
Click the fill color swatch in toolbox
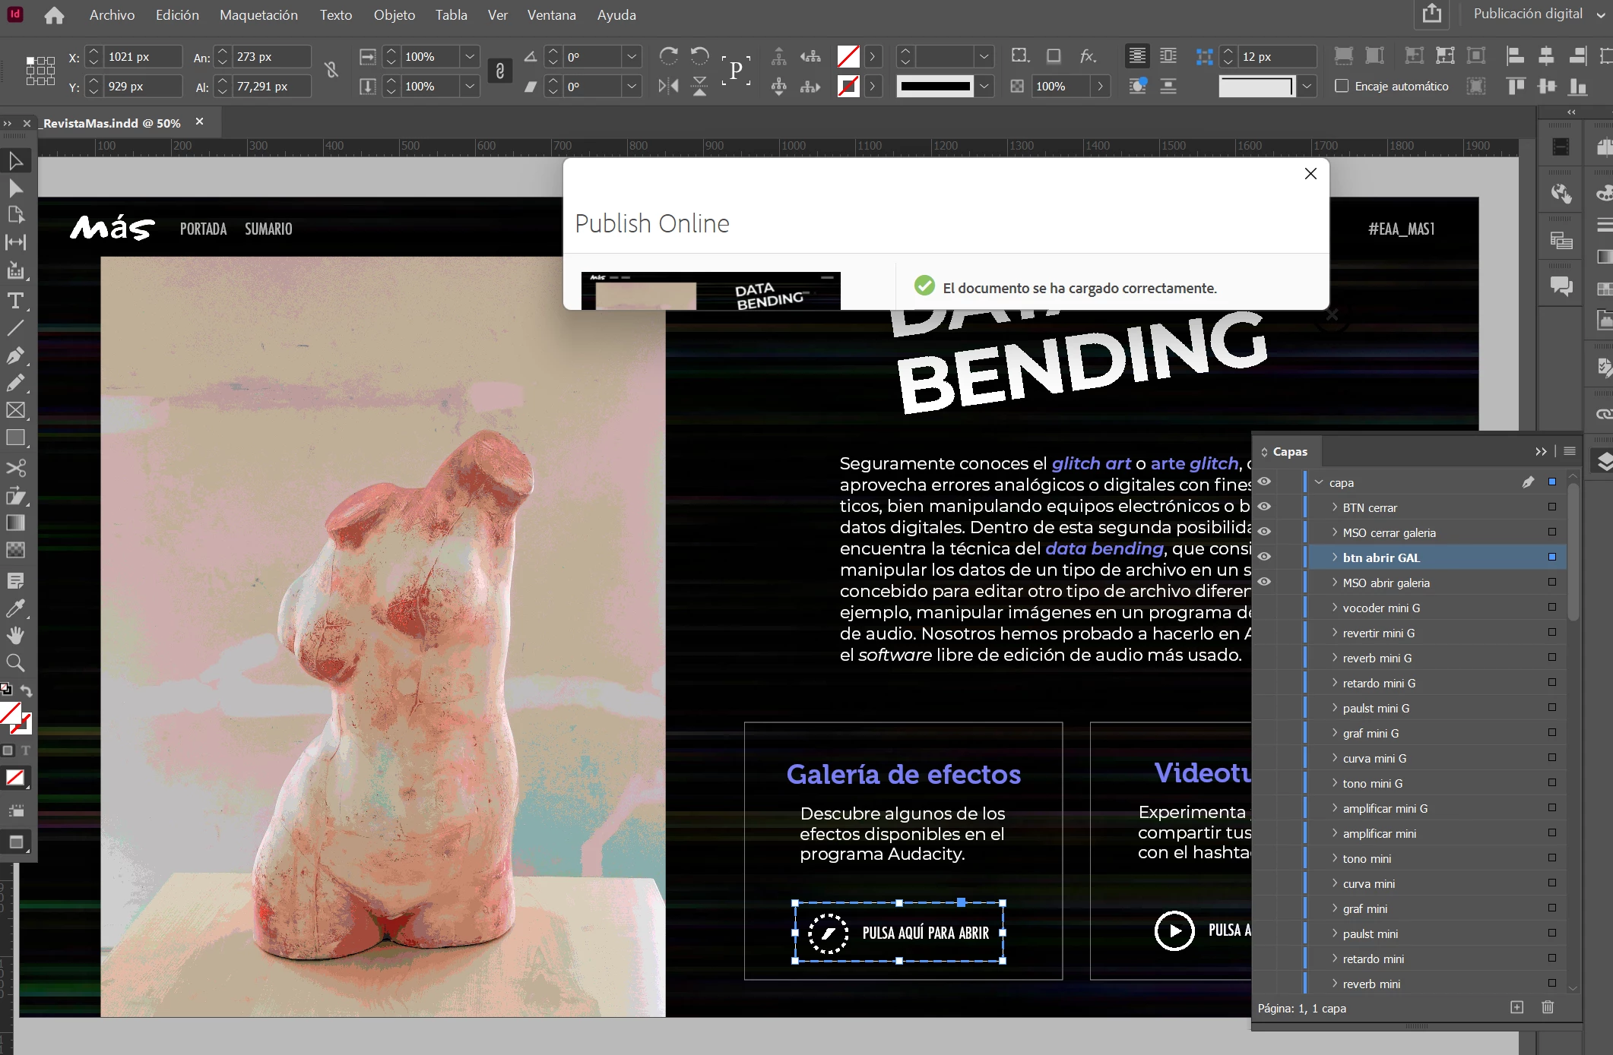[x=11, y=713]
